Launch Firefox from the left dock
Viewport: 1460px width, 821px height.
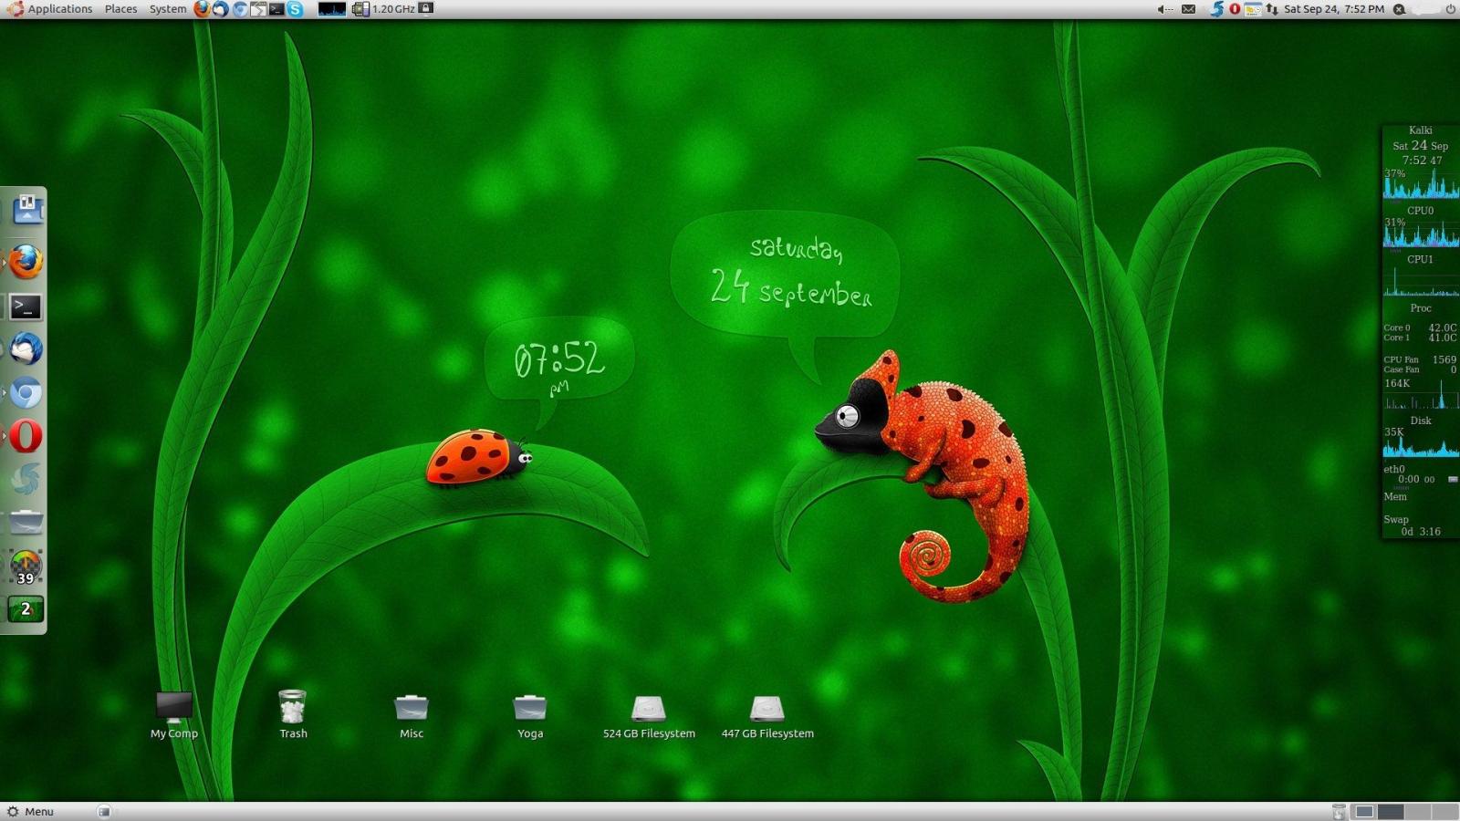tap(26, 262)
